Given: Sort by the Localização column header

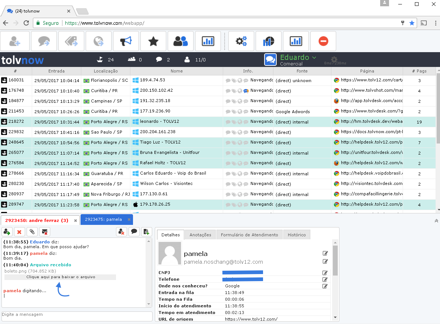Looking at the screenshot, I should point(106,71).
